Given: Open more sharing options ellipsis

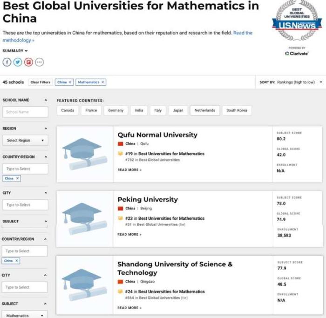Looking at the screenshot, I should pos(40,62).
